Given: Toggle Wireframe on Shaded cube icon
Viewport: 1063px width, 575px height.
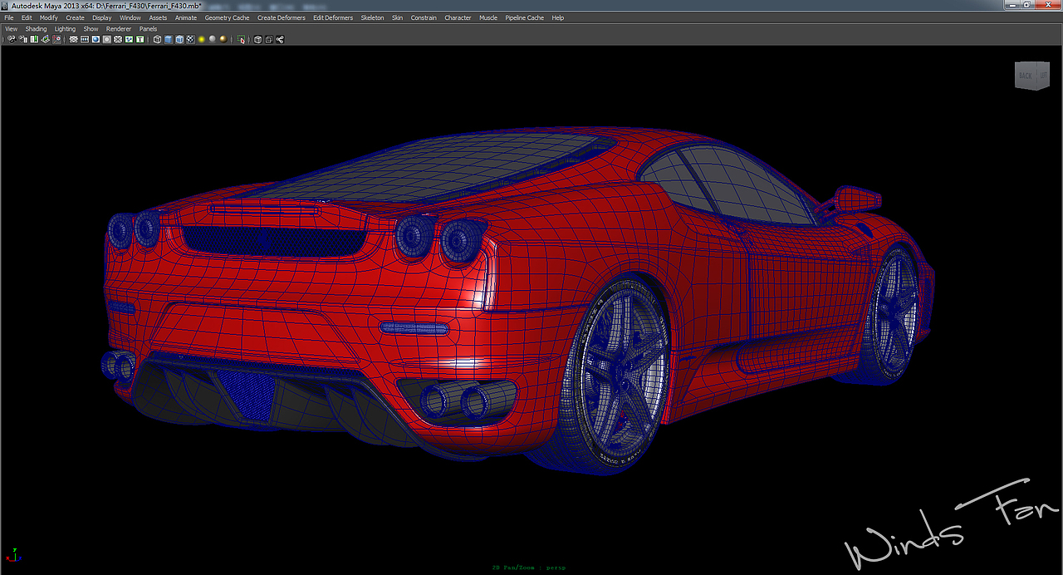Looking at the screenshot, I should (x=179, y=39).
